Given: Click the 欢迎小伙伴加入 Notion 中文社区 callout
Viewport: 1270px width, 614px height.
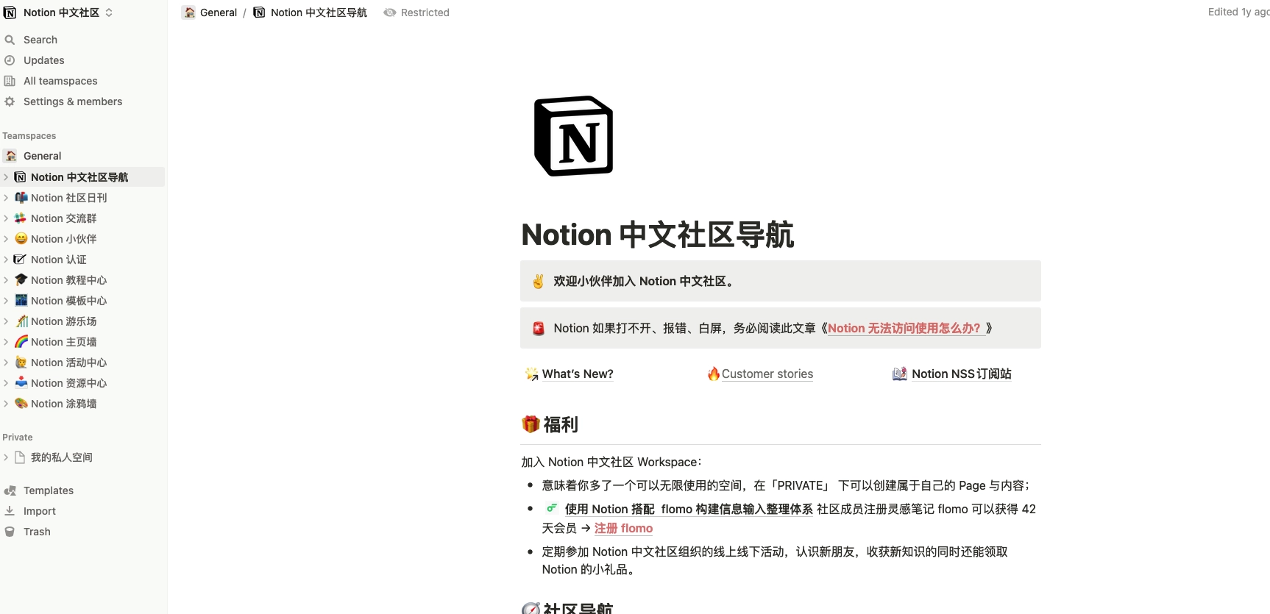Looking at the screenshot, I should coord(781,281).
